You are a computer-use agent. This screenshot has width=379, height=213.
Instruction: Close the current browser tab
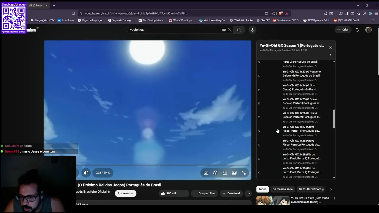[47, 5]
